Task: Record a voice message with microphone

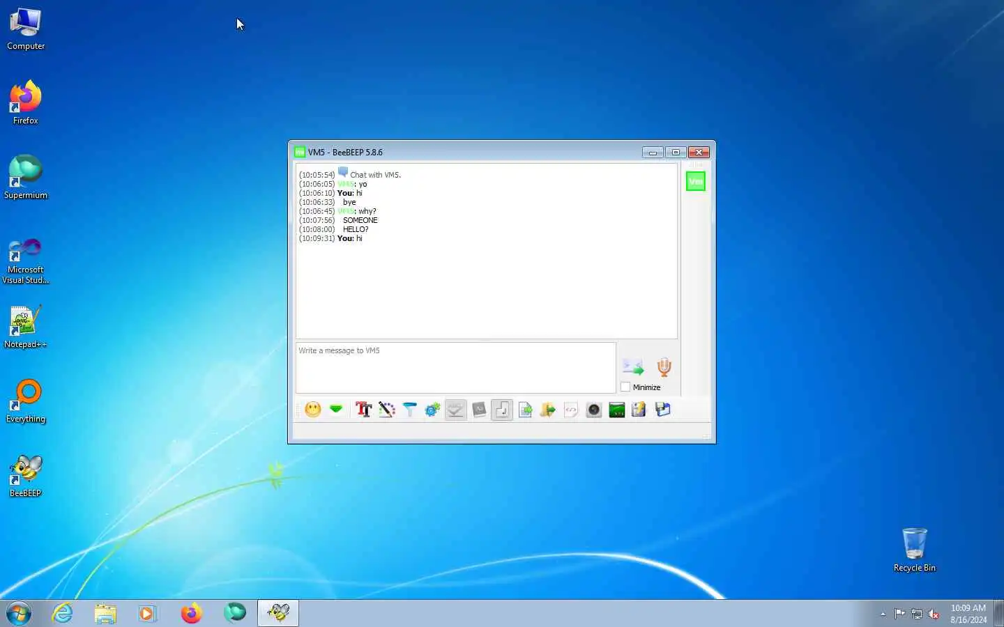Action: (x=664, y=367)
